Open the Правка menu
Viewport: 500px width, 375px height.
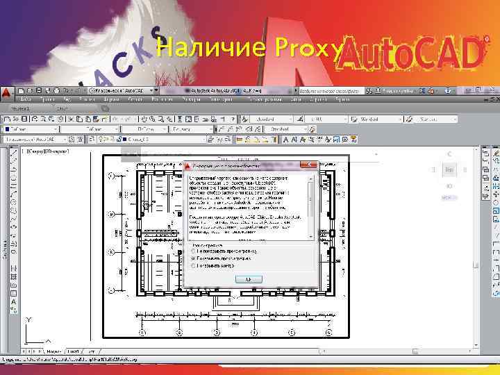(47, 99)
